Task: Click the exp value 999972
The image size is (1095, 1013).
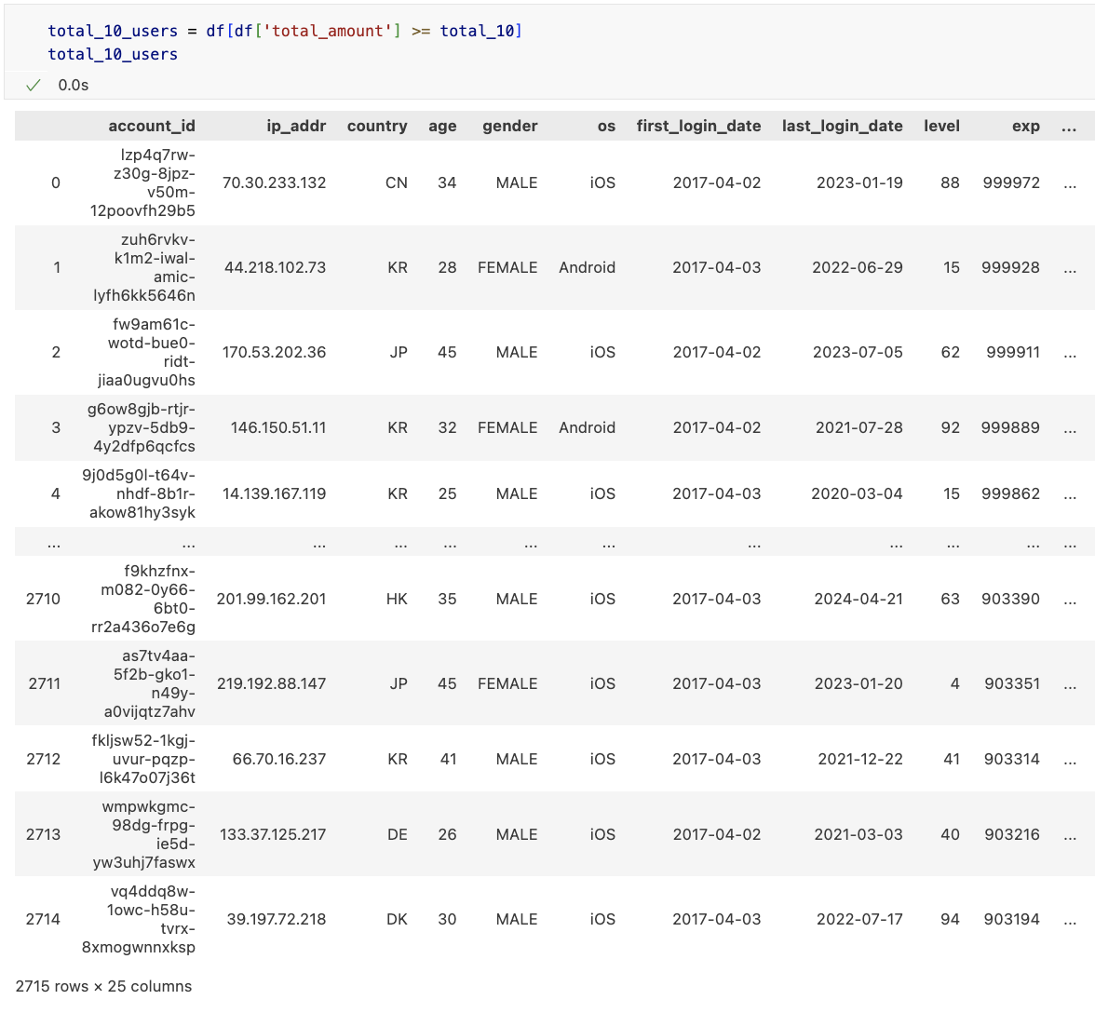Action: [1011, 182]
